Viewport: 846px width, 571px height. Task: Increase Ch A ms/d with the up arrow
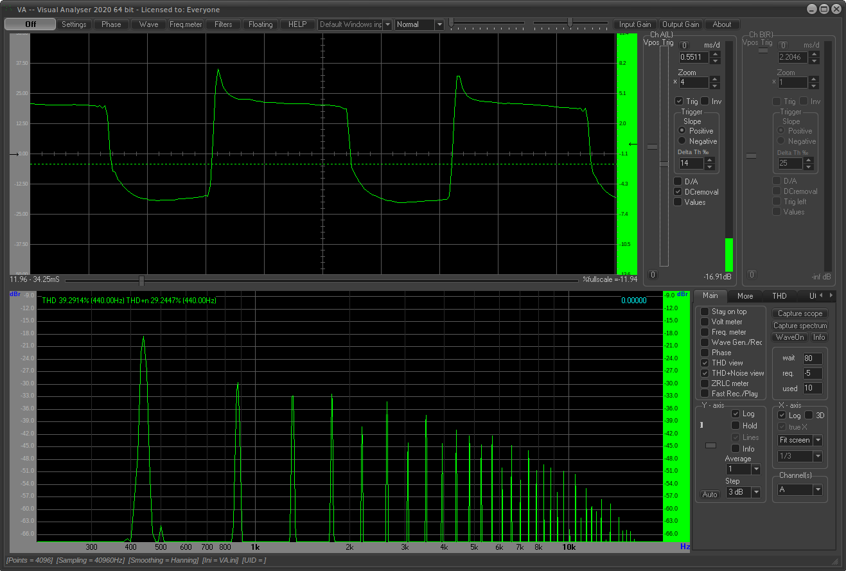[x=715, y=54]
